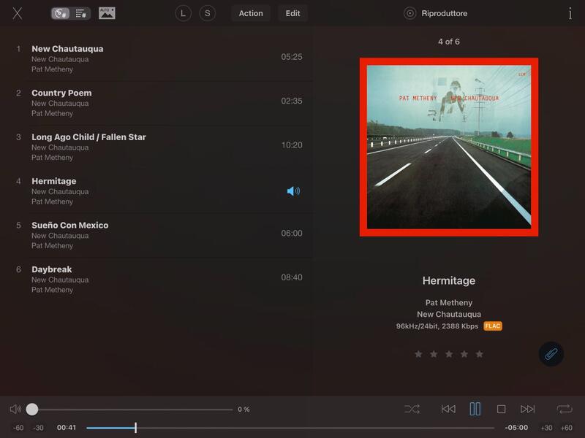Click the circled L button
The image size is (585, 438).
(x=183, y=13)
